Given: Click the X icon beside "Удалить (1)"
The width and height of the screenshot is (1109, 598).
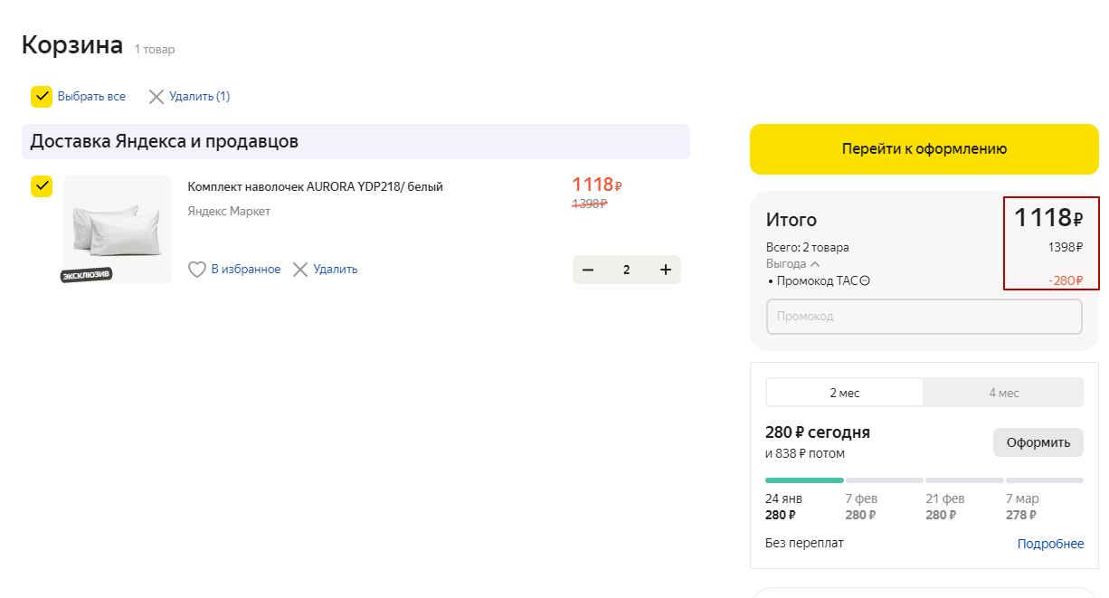Looking at the screenshot, I should click(x=156, y=97).
